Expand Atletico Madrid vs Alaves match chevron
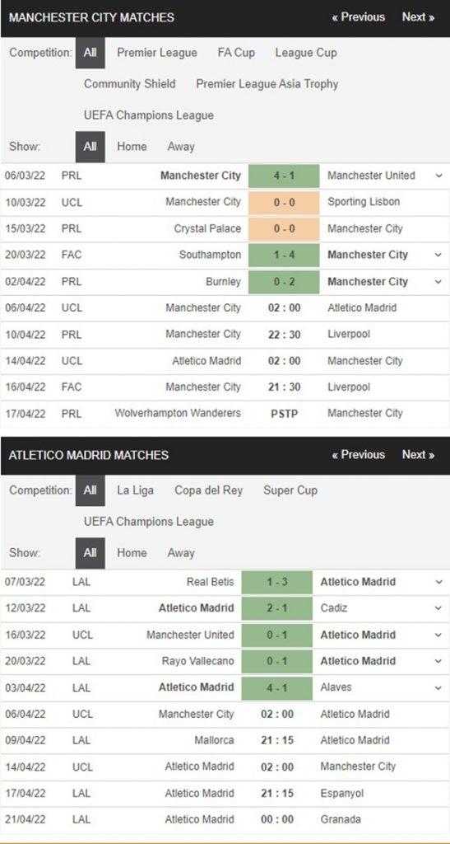Viewport: 450px width, 844px height. [438, 687]
